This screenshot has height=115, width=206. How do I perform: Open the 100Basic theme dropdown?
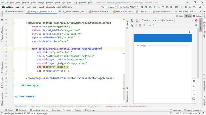coord(167,20)
